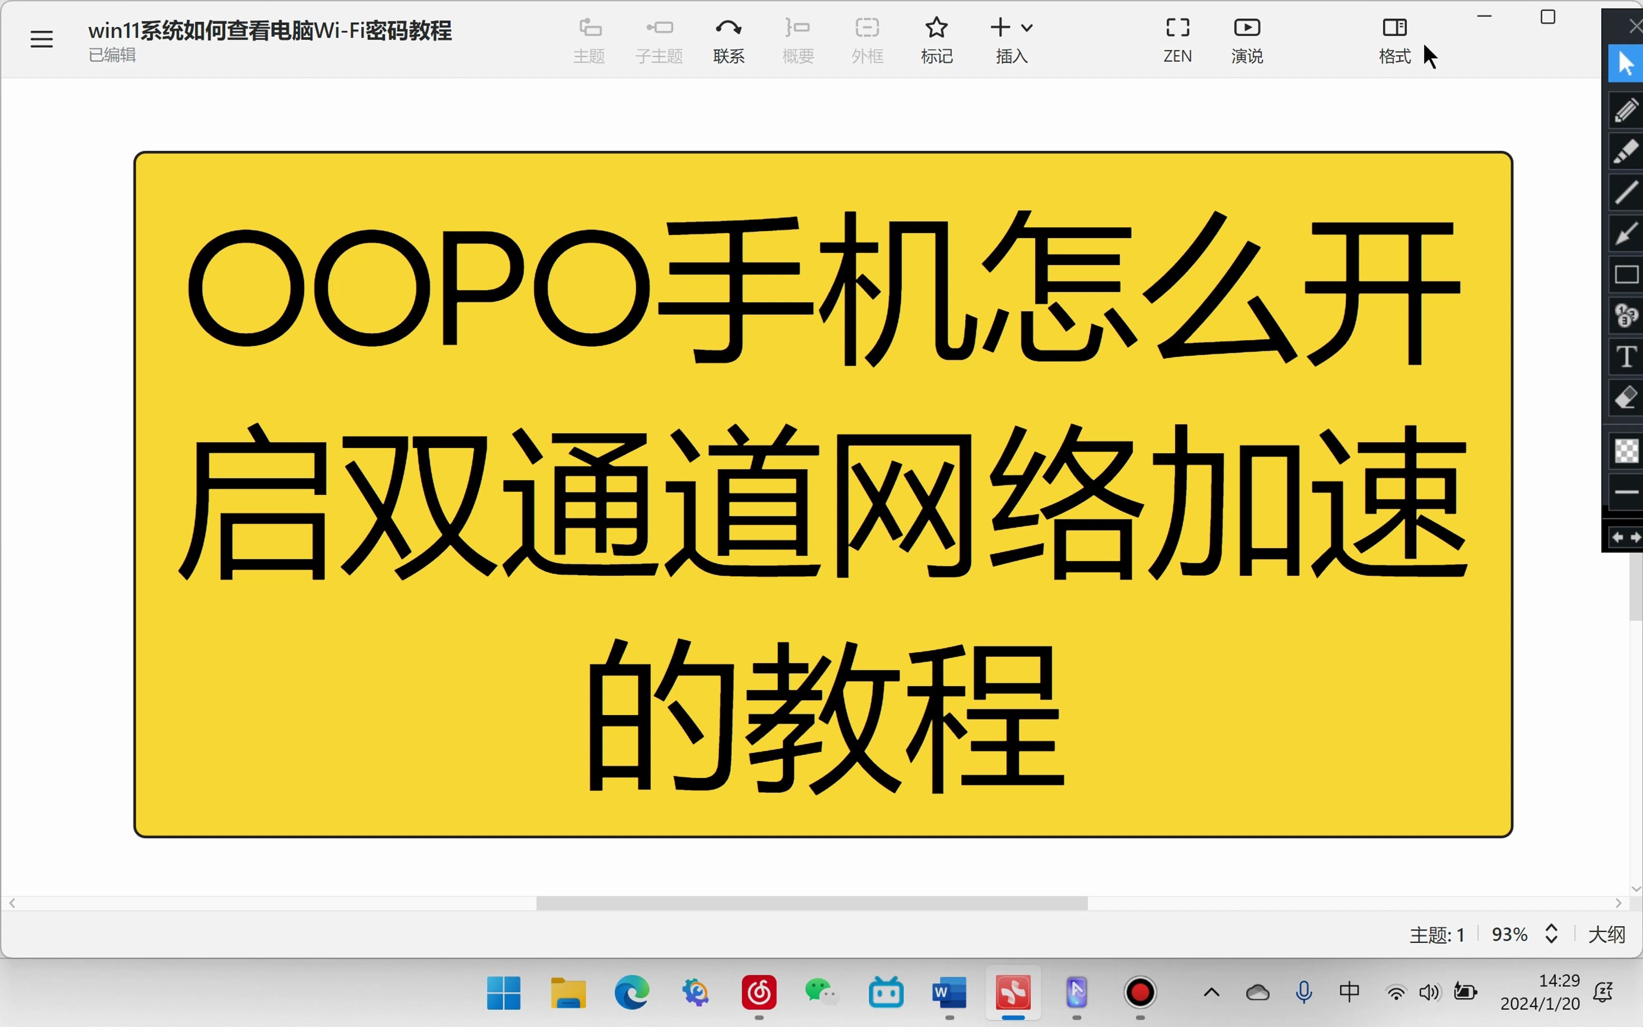The height and width of the screenshot is (1027, 1643).
Task: Click the 子主题 subtopic toolbar button
Action: [658, 41]
